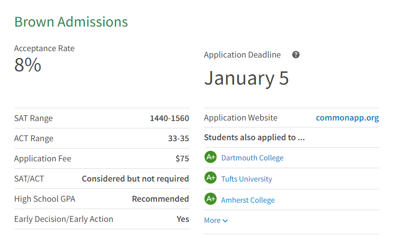The width and height of the screenshot is (394, 245).
Task: Click the High School GPA 'Recommended' value
Action: coord(160,199)
